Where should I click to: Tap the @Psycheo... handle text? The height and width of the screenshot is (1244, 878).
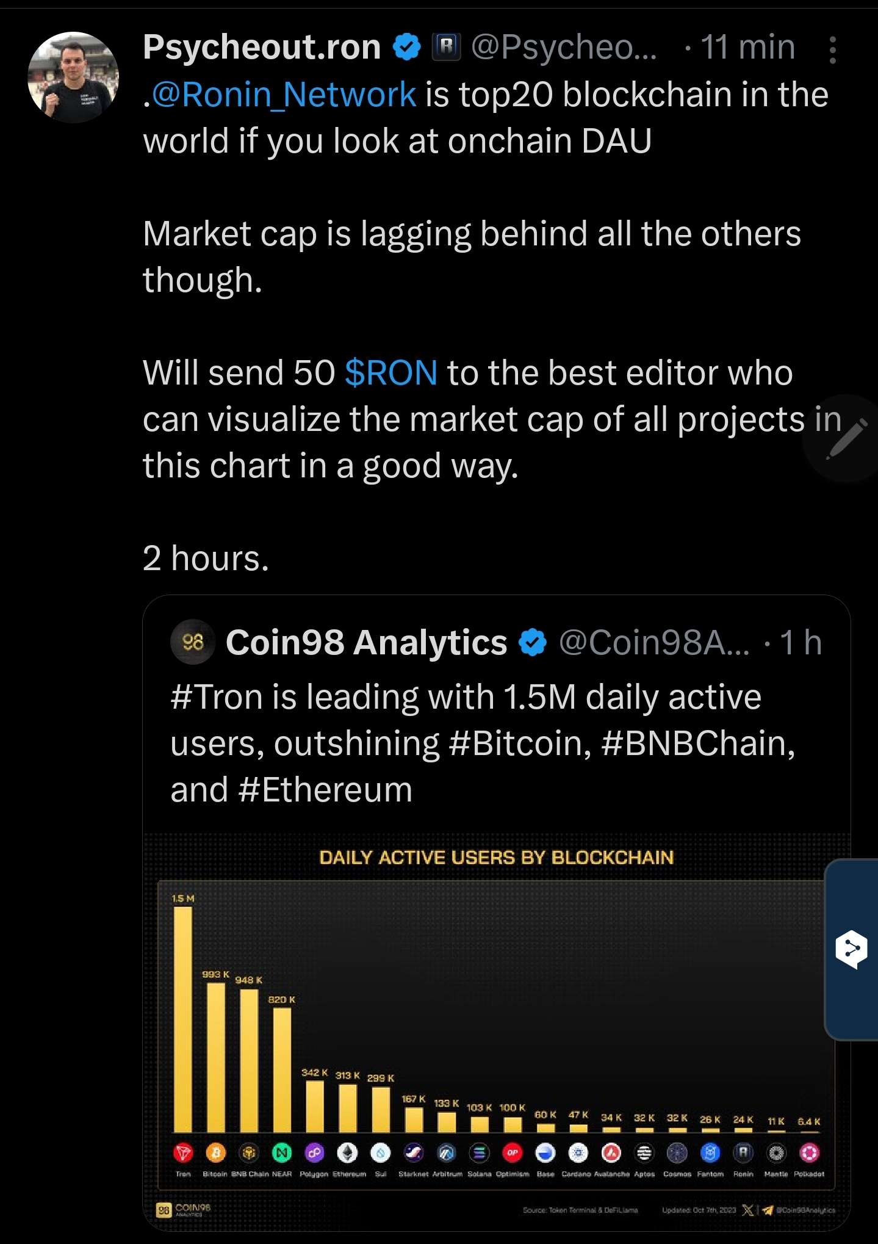click(564, 47)
